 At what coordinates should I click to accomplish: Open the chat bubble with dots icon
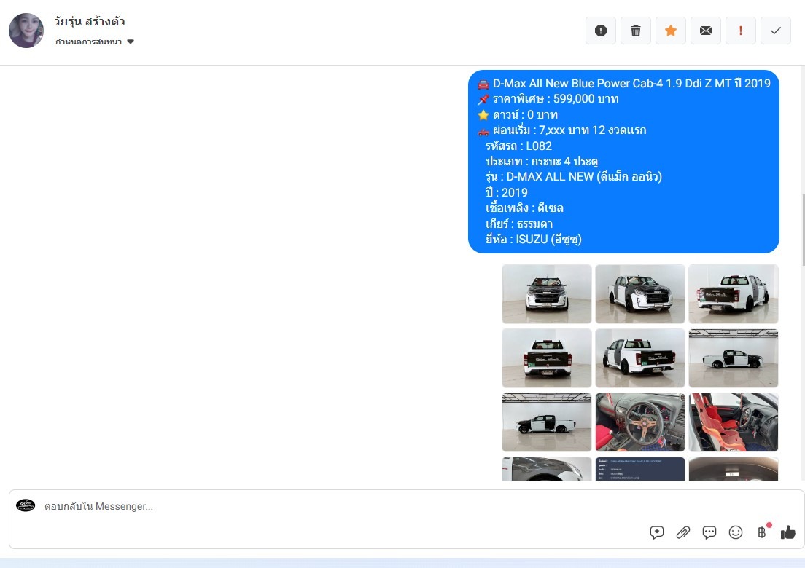tap(709, 532)
